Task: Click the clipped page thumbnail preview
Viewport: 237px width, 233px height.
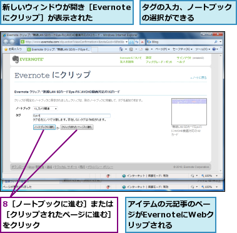Action: coord(189,112)
